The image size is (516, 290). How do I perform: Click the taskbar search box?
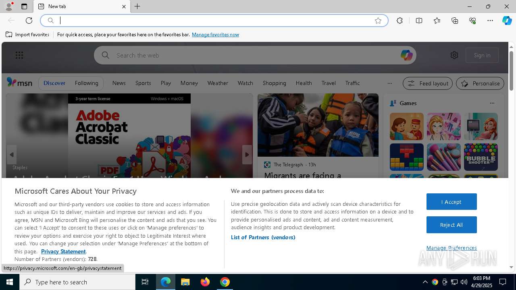[77, 282]
